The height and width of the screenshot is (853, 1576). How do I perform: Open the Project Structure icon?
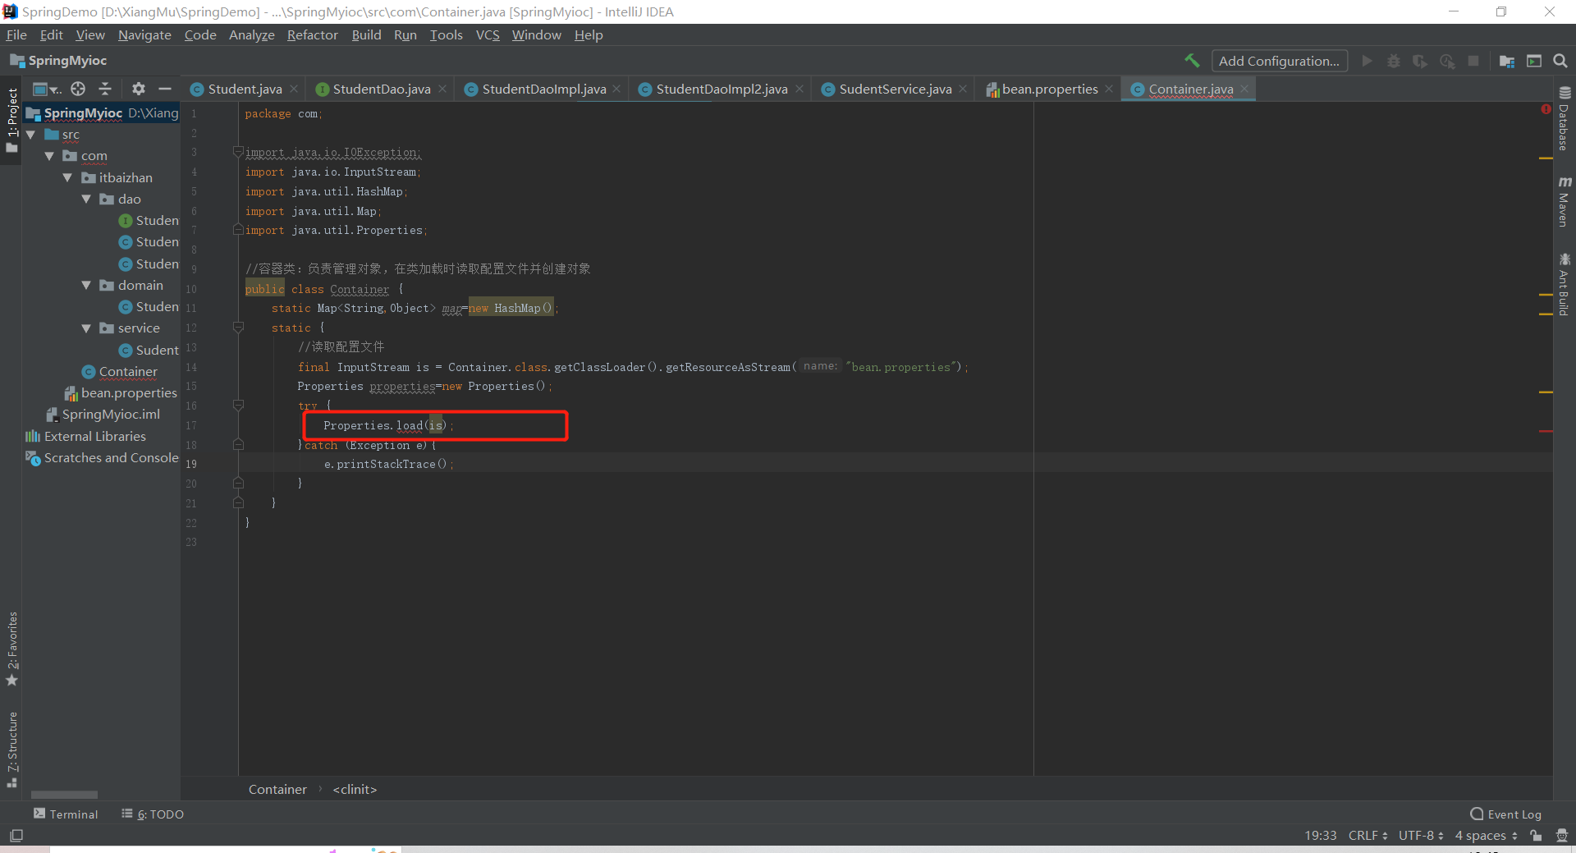1506,61
